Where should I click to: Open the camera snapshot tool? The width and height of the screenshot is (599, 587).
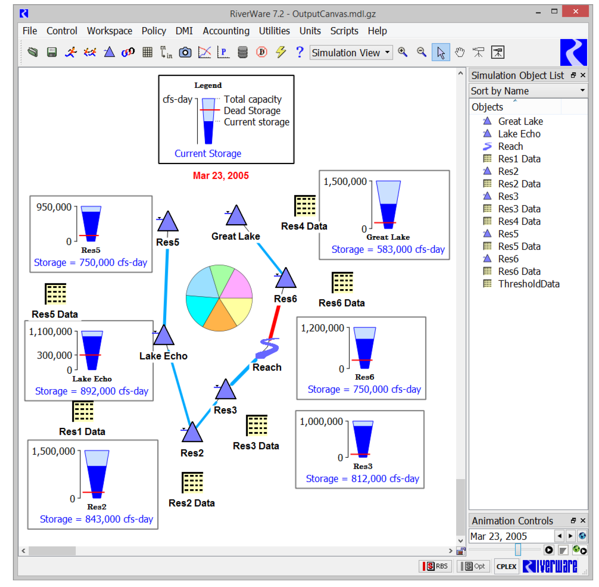tap(185, 52)
